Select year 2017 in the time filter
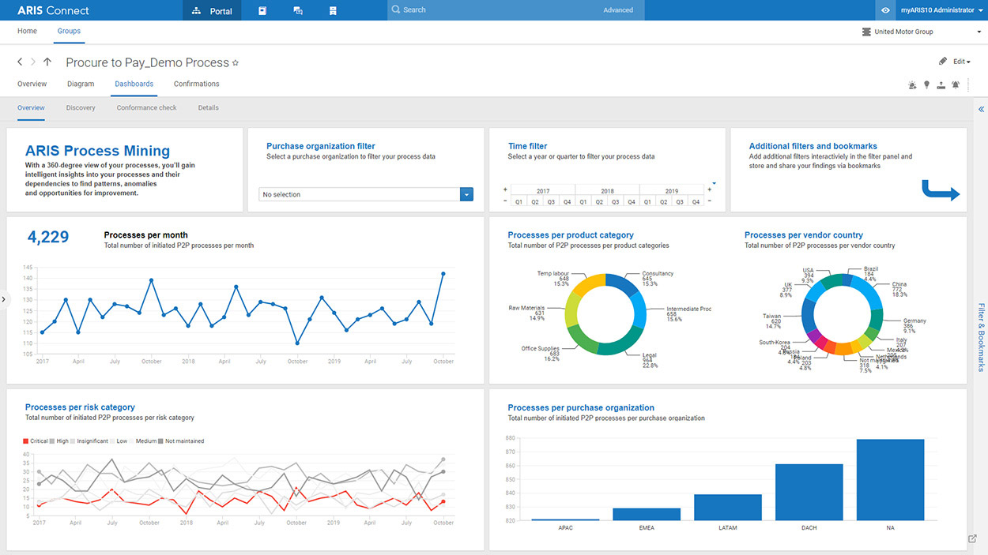Image resolution: width=988 pixels, height=555 pixels. (x=543, y=191)
